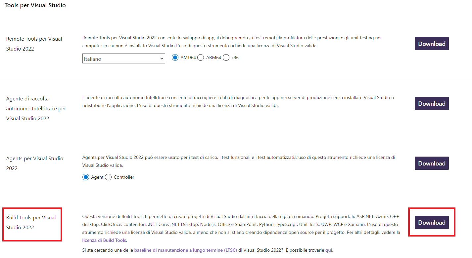
Task: Choose the x86 architecture radio button
Action: pyautogui.click(x=226, y=57)
